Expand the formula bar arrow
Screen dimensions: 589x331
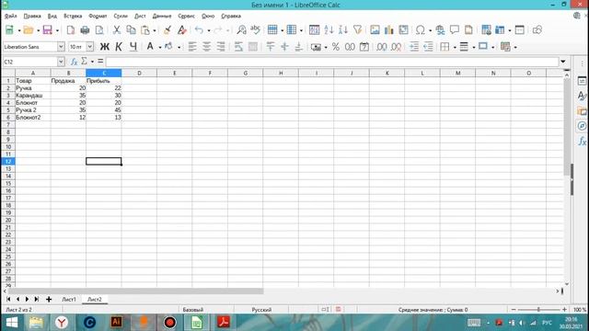pyautogui.click(x=563, y=62)
